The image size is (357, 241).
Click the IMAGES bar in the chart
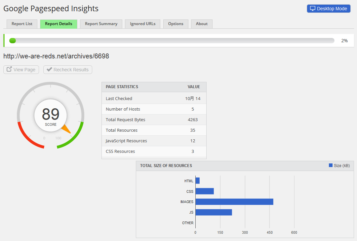[x=234, y=202]
